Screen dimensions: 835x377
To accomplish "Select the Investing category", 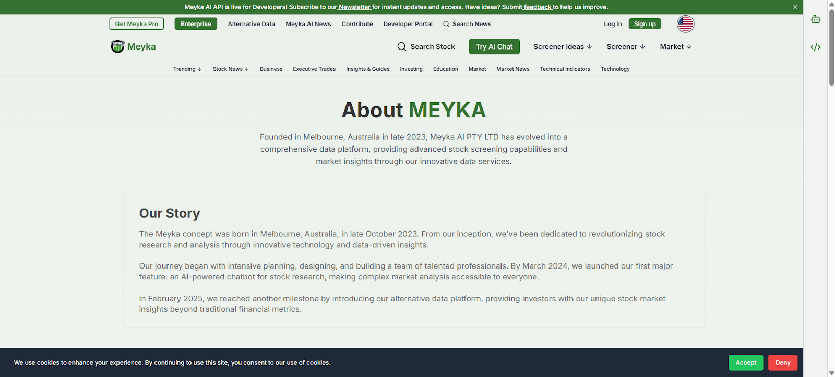I will pyautogui.click(x=411, y=69).
